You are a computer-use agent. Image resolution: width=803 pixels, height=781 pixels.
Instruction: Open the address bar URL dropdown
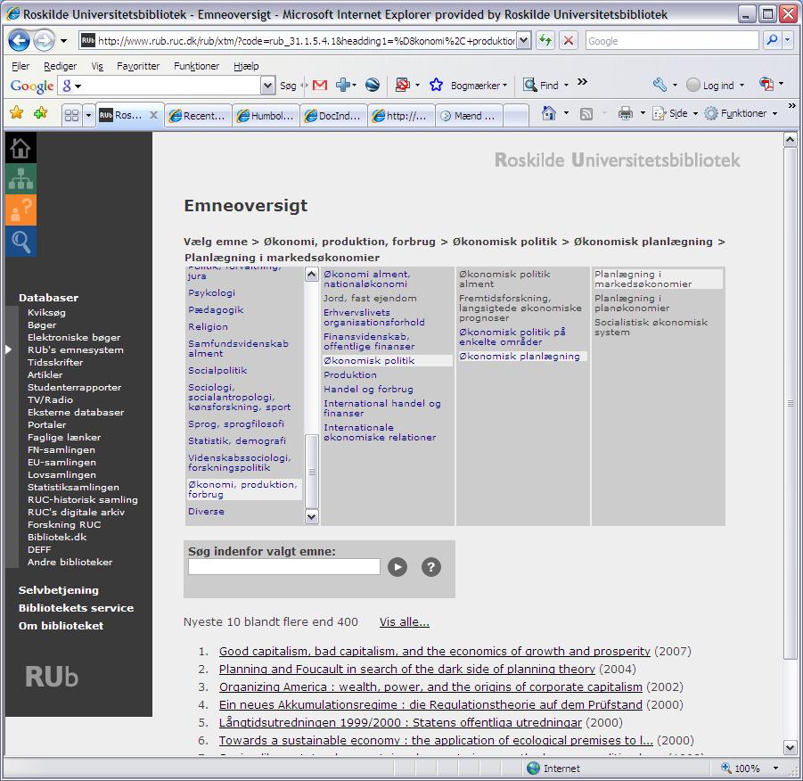[x=523, y=41]
